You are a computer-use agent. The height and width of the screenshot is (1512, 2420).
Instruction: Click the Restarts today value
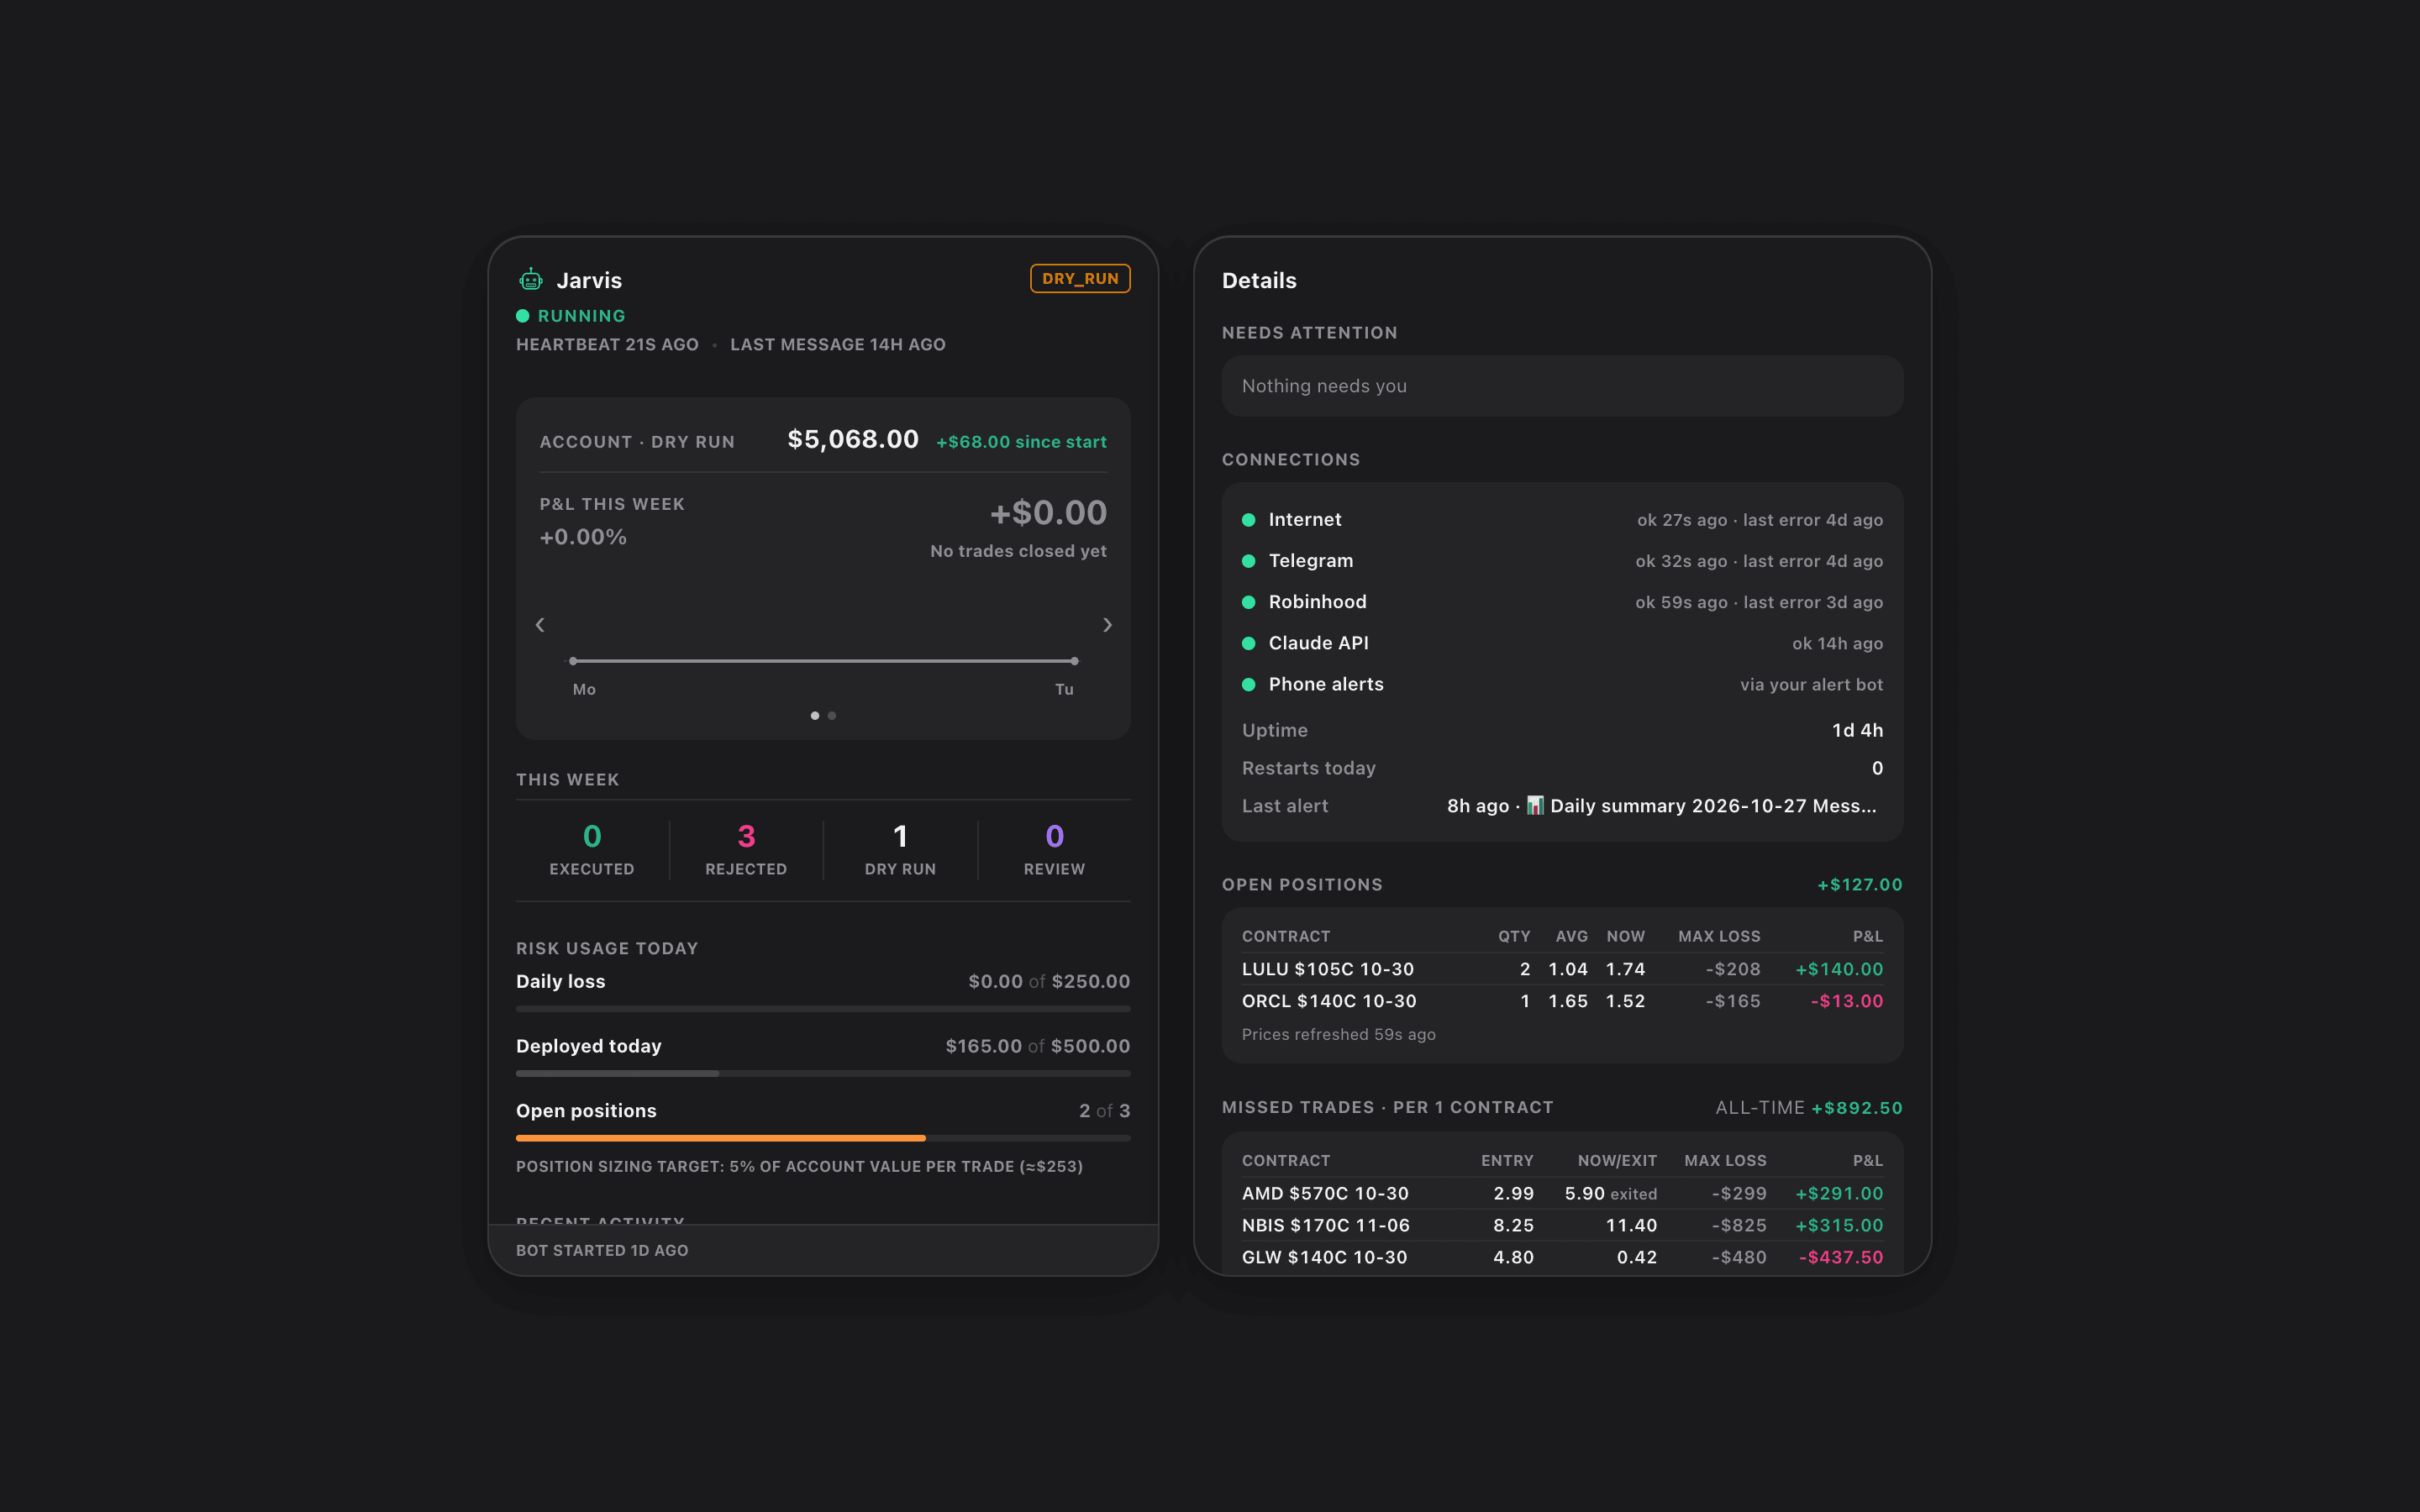click(x=1877, y=768)
